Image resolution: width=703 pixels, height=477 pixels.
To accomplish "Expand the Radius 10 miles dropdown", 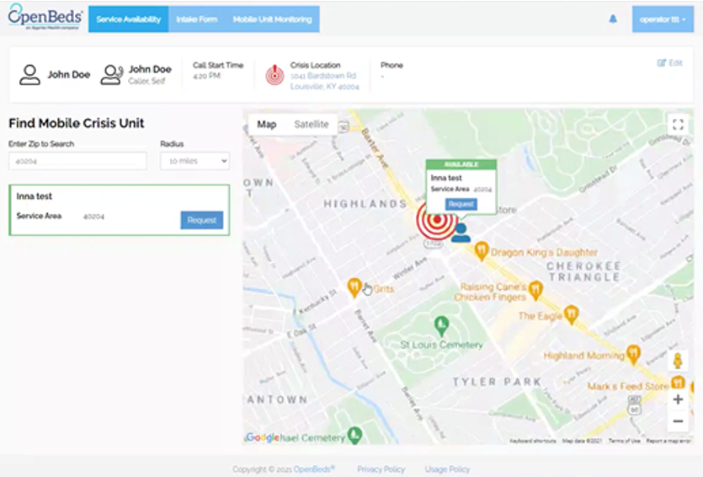I will point(194,160).
